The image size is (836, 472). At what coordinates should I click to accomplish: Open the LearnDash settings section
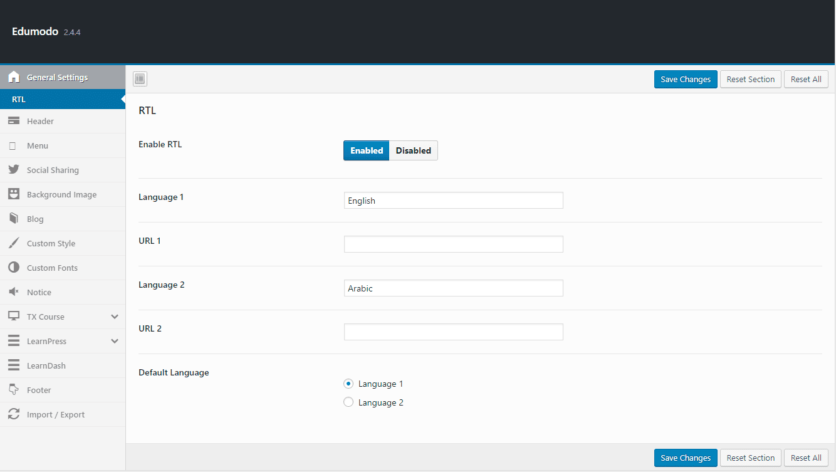(46, 365)
